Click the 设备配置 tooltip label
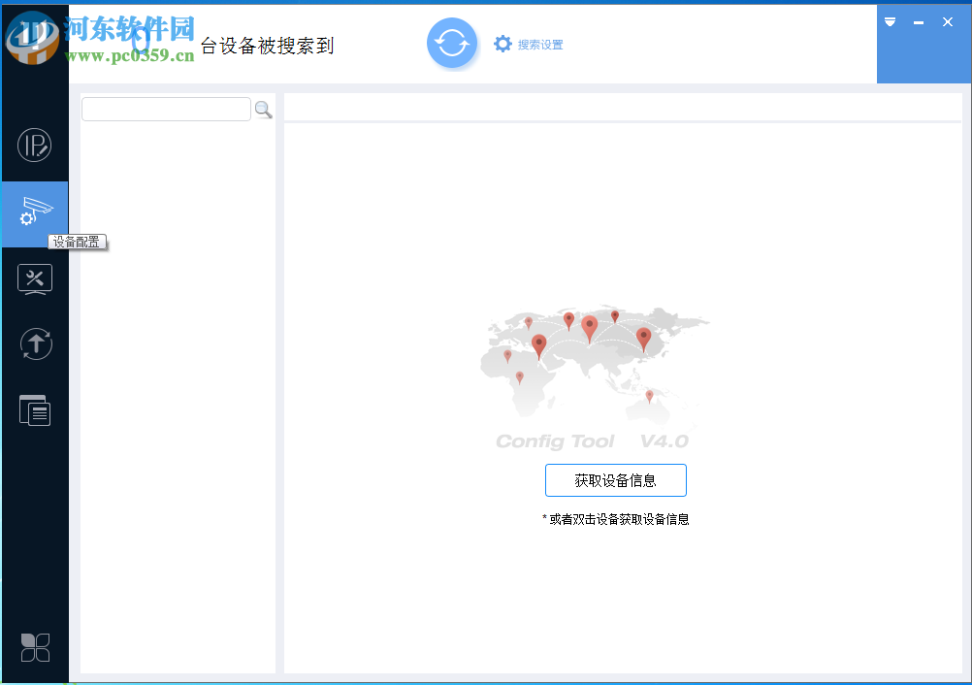972x685 pixels. point(78,242)
